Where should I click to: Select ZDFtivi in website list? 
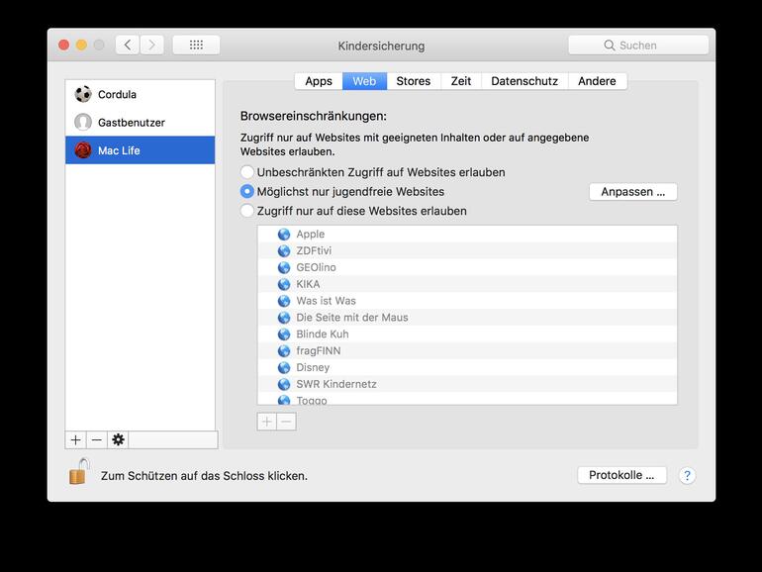point(467,250)
